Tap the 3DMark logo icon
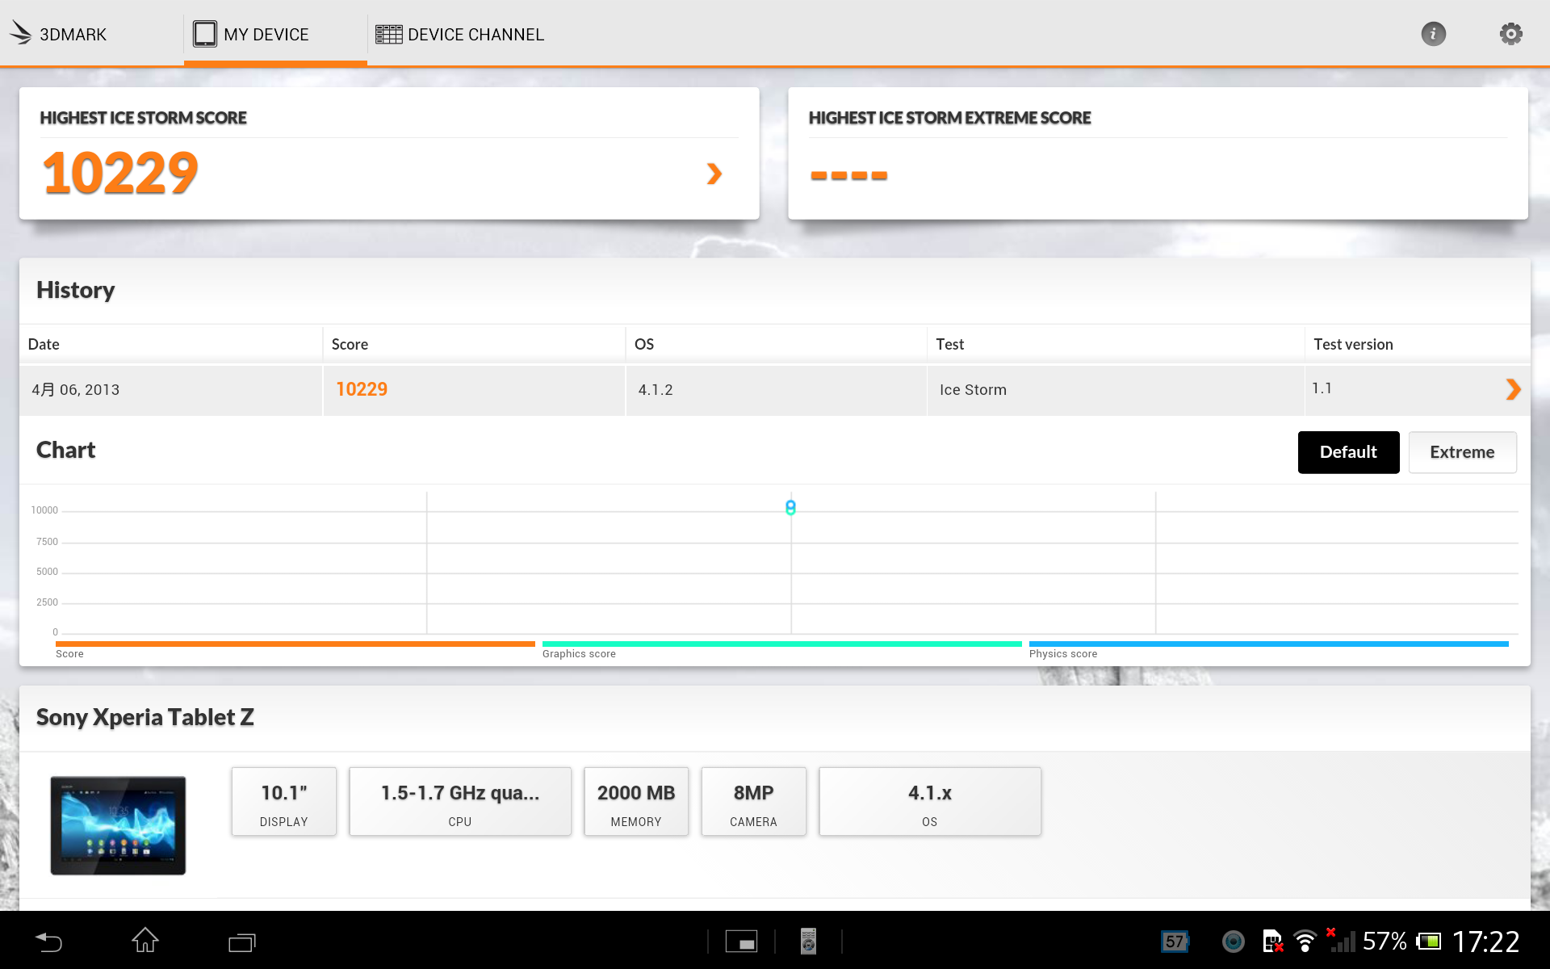 [x=21, y=34]
